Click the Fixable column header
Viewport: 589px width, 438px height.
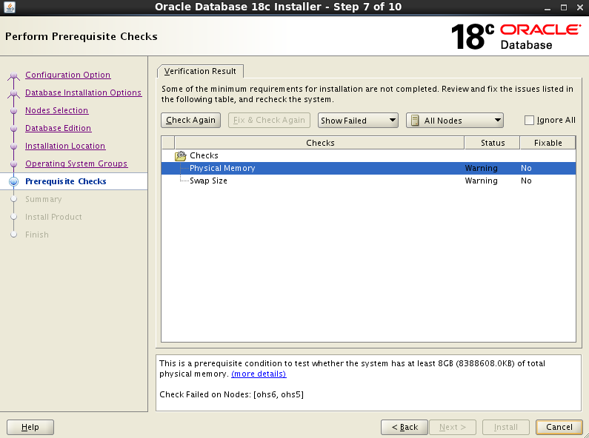tap(548, 143)
